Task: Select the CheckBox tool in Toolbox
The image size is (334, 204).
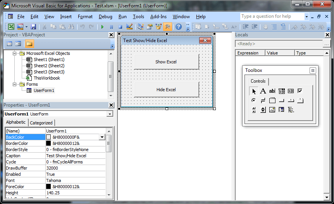Action: (300, 91)
